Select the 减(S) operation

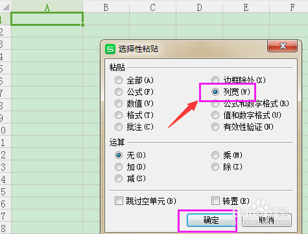(119, 178)
